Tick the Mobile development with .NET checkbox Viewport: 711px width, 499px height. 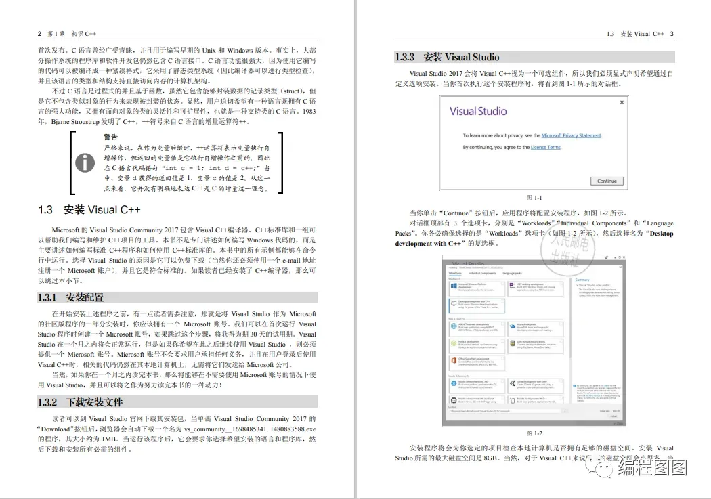tap(502, 381)
